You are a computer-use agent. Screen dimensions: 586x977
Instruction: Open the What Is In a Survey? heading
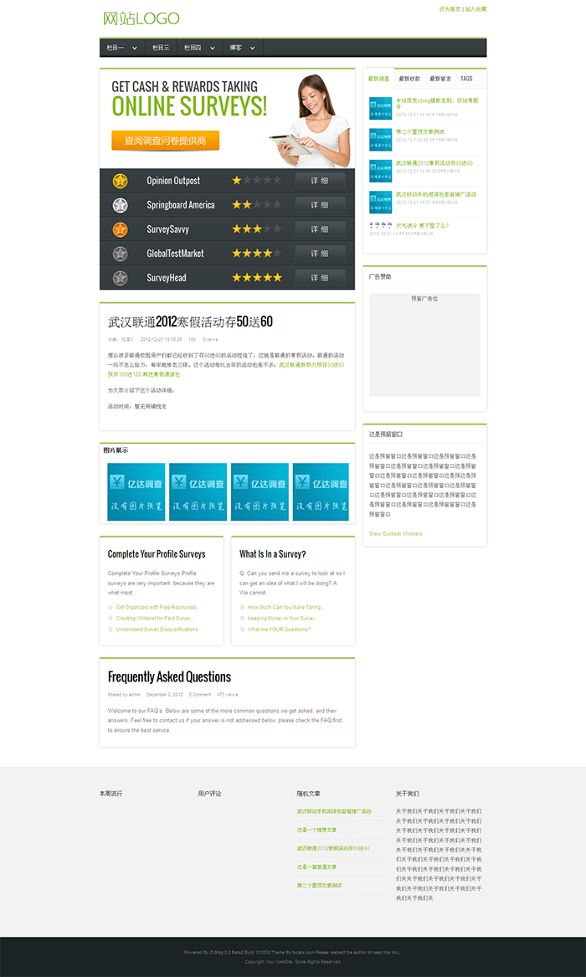(x=273, y=554)
